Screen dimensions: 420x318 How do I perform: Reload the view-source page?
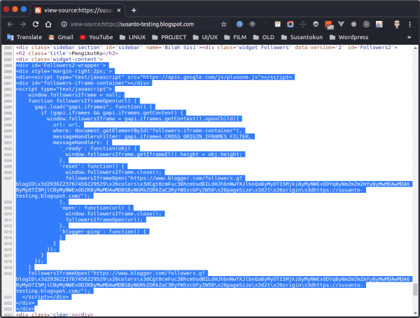[x=36, y=24]
